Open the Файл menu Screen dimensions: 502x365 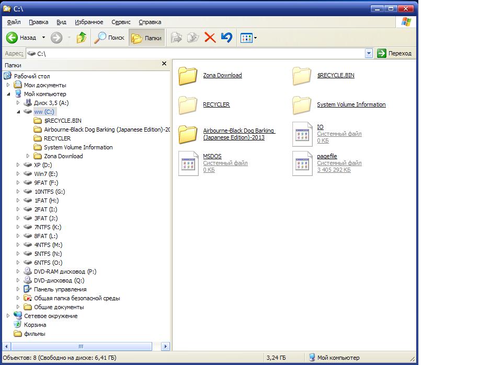pos(14,22)
